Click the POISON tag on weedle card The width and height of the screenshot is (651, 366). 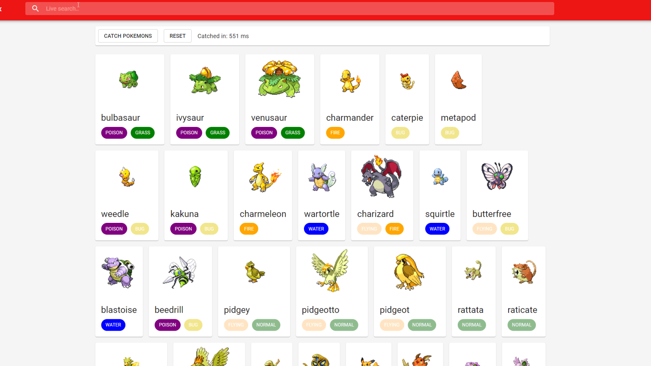click(x=114, y=229)
